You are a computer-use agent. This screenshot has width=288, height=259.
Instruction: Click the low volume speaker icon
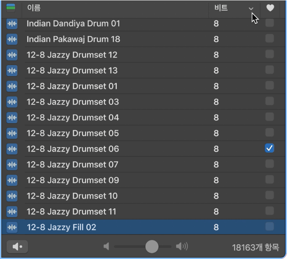tap(107, 247)
